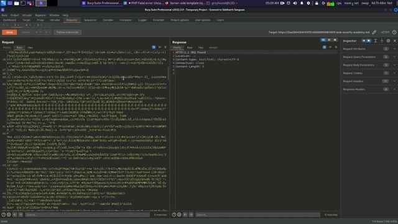
Task: Toggle request non-printable characters \n icon
Action: click(160, 47)
